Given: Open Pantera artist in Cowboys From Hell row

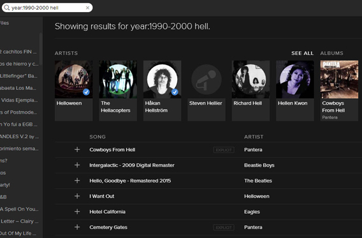Looking at the screenshot, I should [253, 149].
